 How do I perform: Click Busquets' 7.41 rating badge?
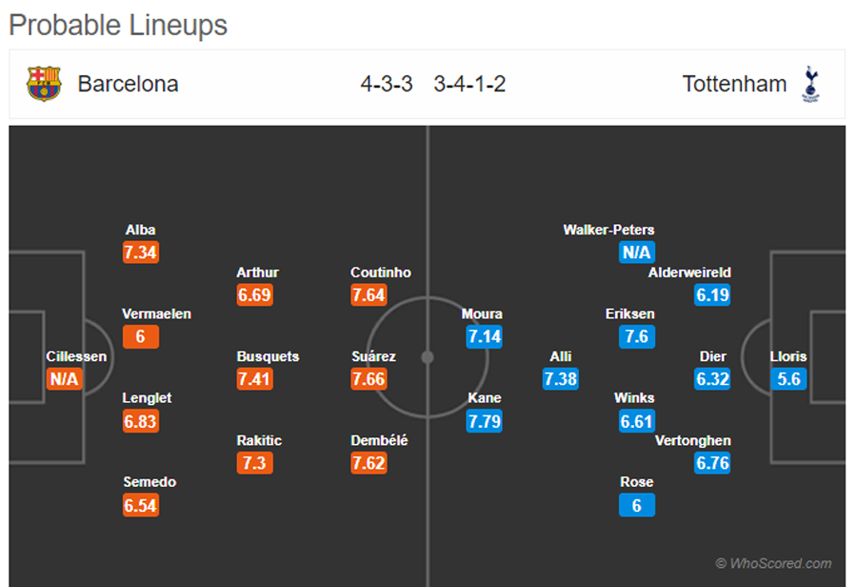[254, 378]
